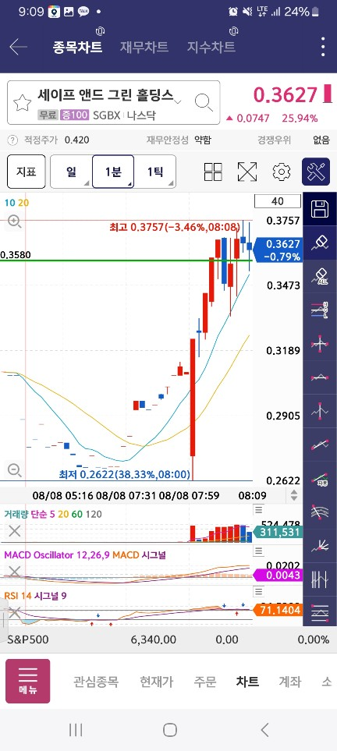Go to the 현재가 current price tab
Image resolution: width=337 pixels, height=751 pixels.
156,682
